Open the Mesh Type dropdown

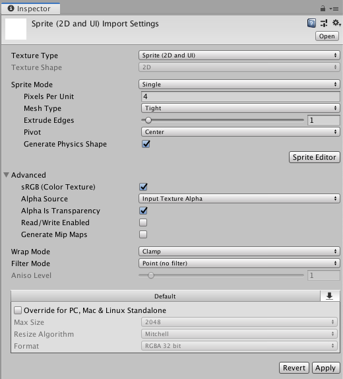coord(241,108)
